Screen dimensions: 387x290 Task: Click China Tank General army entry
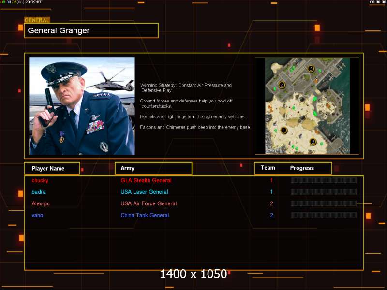(x=145, y=215)
